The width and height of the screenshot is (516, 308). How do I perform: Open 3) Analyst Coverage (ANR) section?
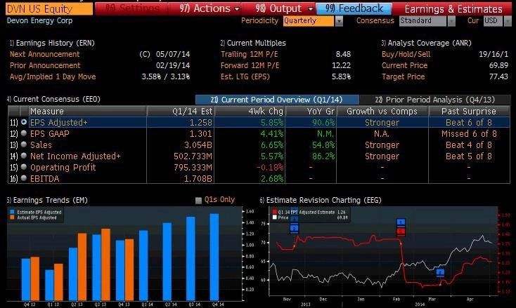426,43
